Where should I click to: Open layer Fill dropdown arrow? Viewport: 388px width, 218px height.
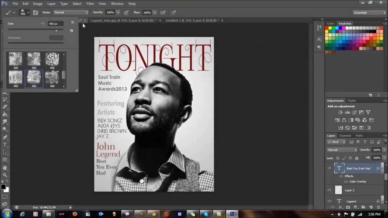384,158
